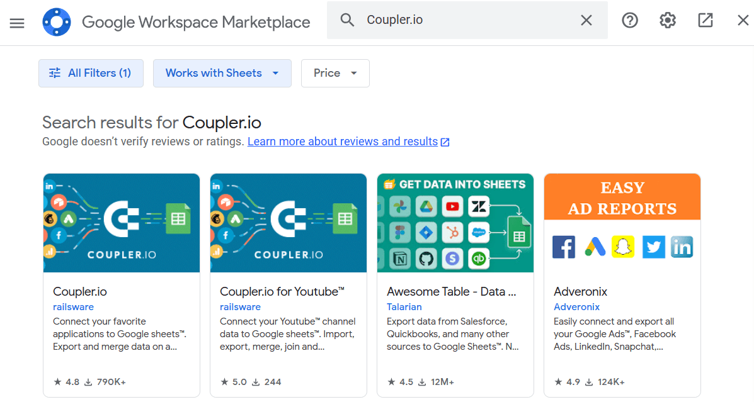
Task: Expand the Works with Sheets dropdown
Action: click(x=222, y=73)
